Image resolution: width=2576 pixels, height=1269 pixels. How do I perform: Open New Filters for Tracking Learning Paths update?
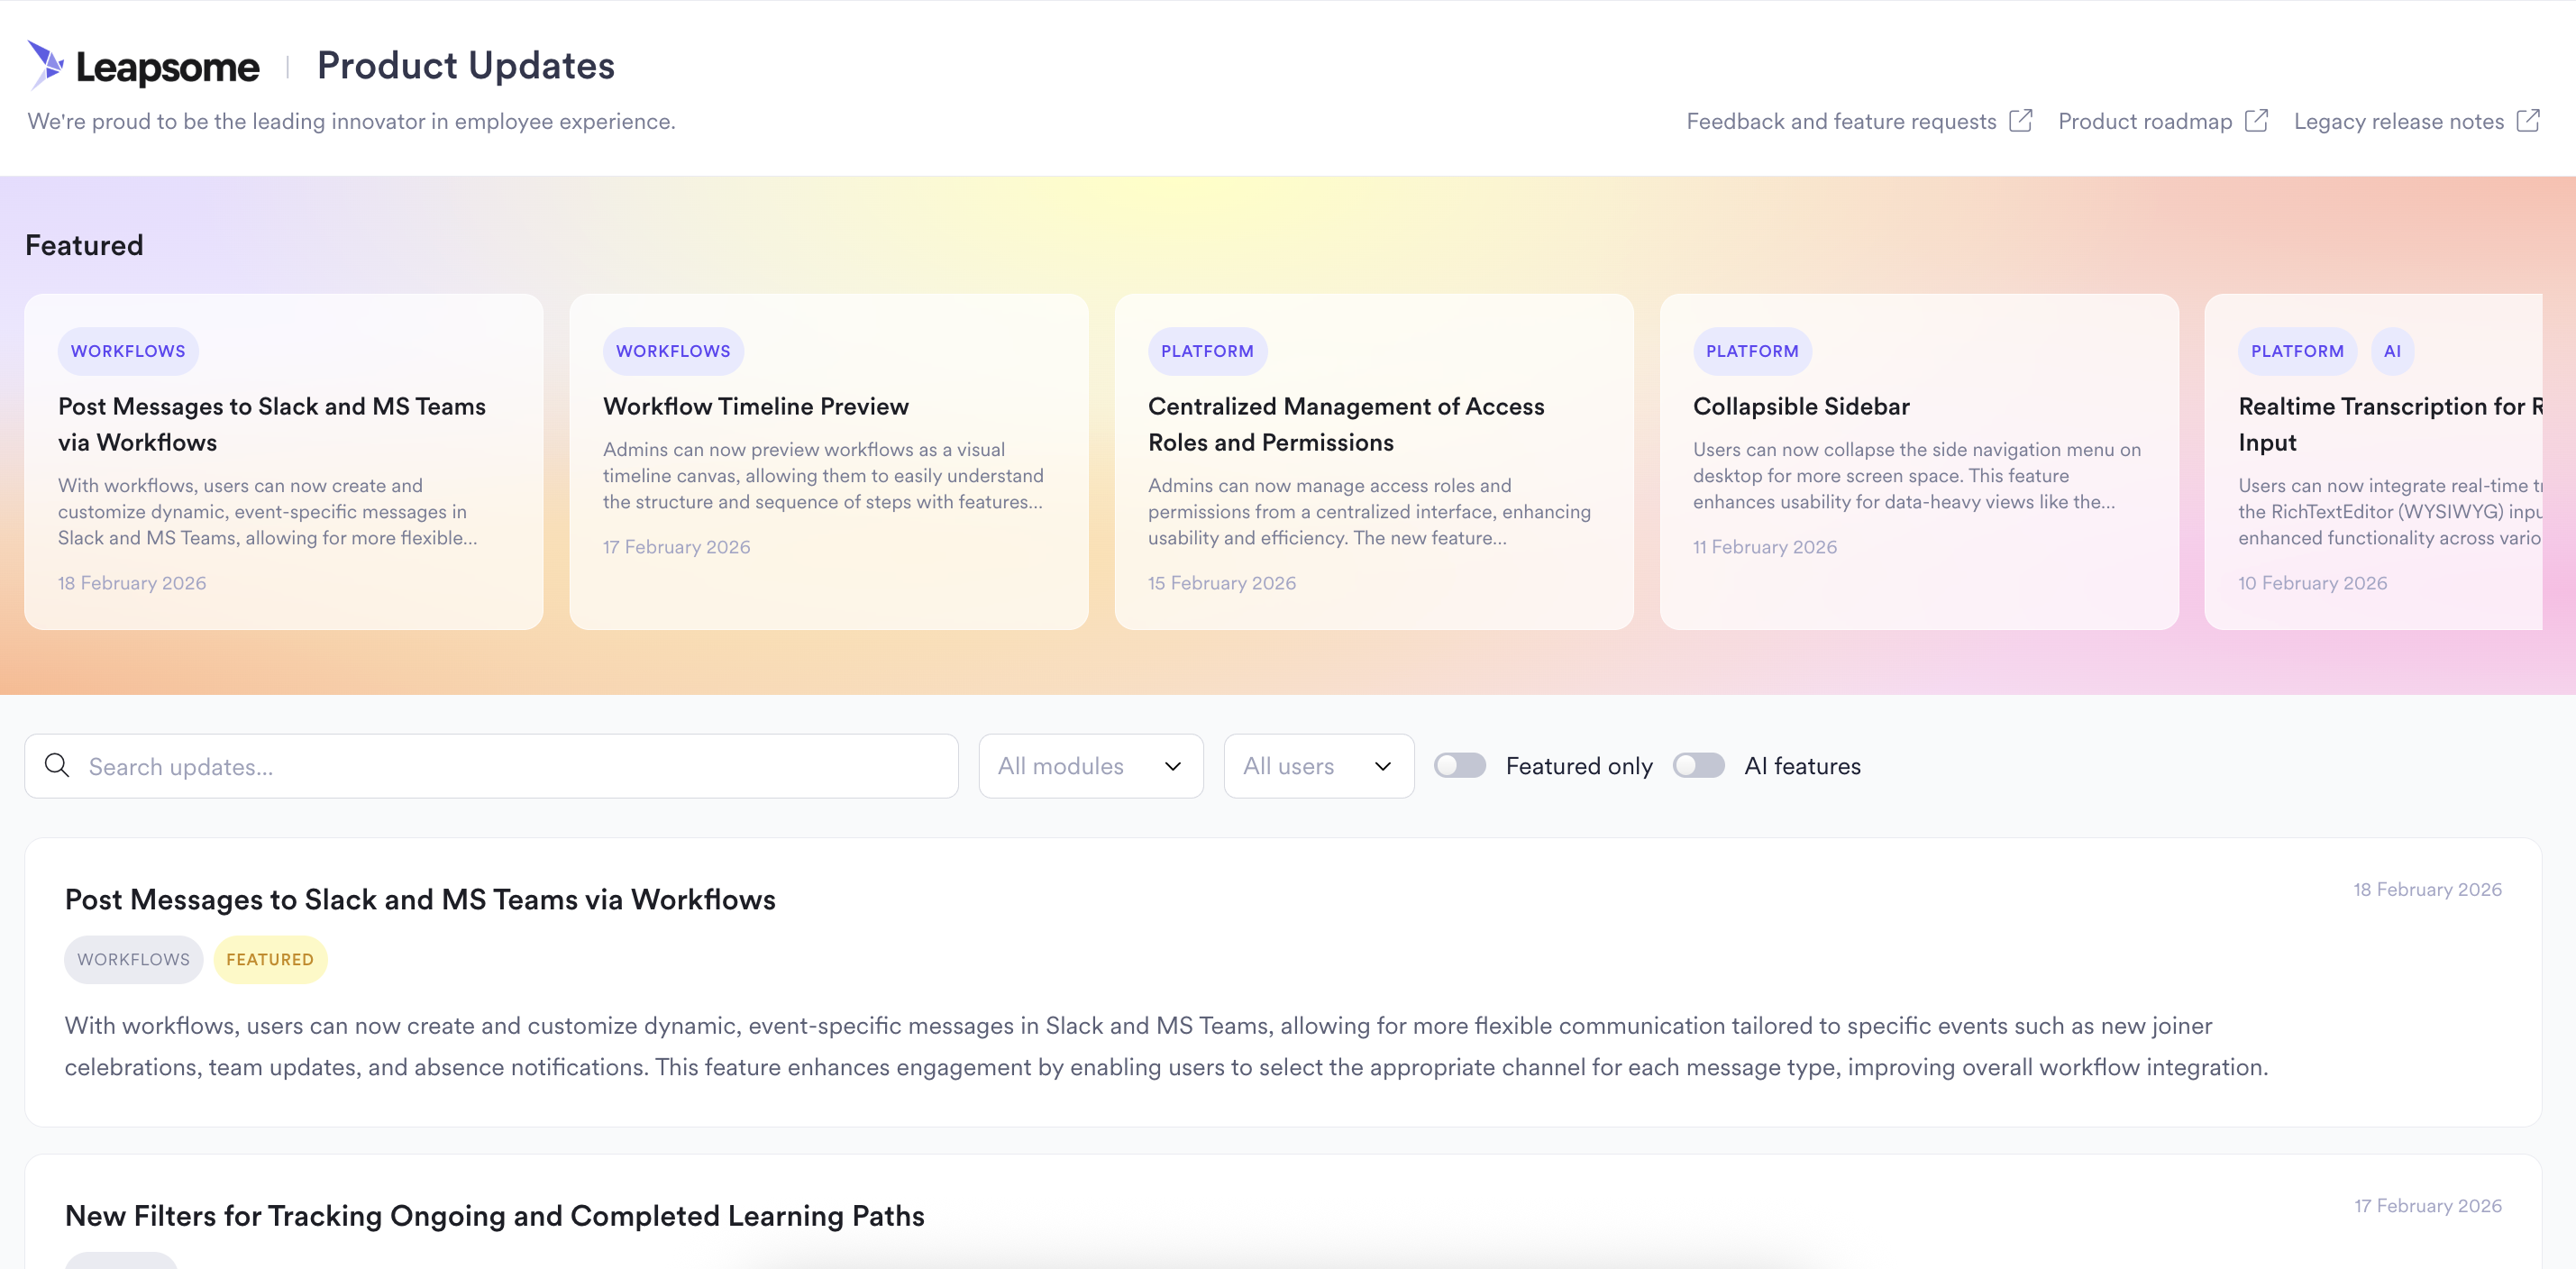pos(494,1216)
